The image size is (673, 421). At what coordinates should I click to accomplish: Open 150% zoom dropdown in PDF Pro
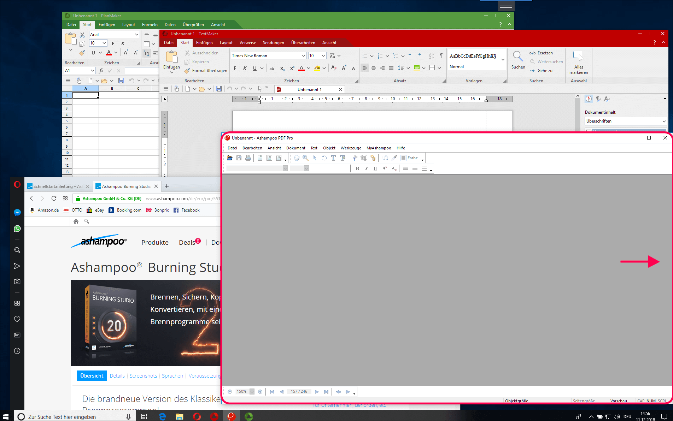point(252,392)
